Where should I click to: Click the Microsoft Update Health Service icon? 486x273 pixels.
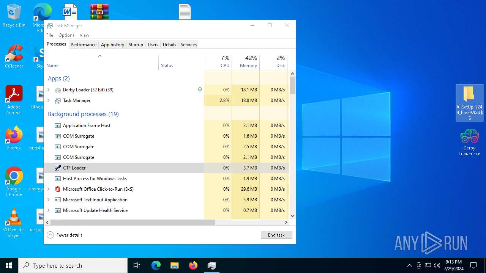coord(58,210)
